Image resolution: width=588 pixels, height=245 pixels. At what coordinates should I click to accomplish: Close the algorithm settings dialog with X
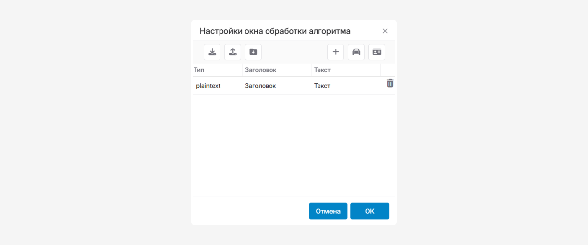(385, 31)
